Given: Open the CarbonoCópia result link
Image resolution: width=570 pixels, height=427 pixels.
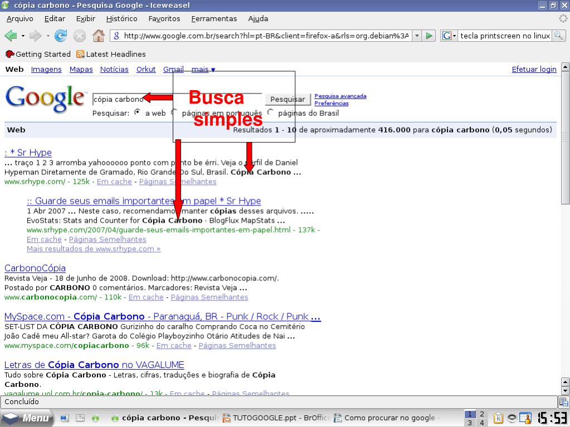Looking at the screenshot, I should (x=35, y=268).
